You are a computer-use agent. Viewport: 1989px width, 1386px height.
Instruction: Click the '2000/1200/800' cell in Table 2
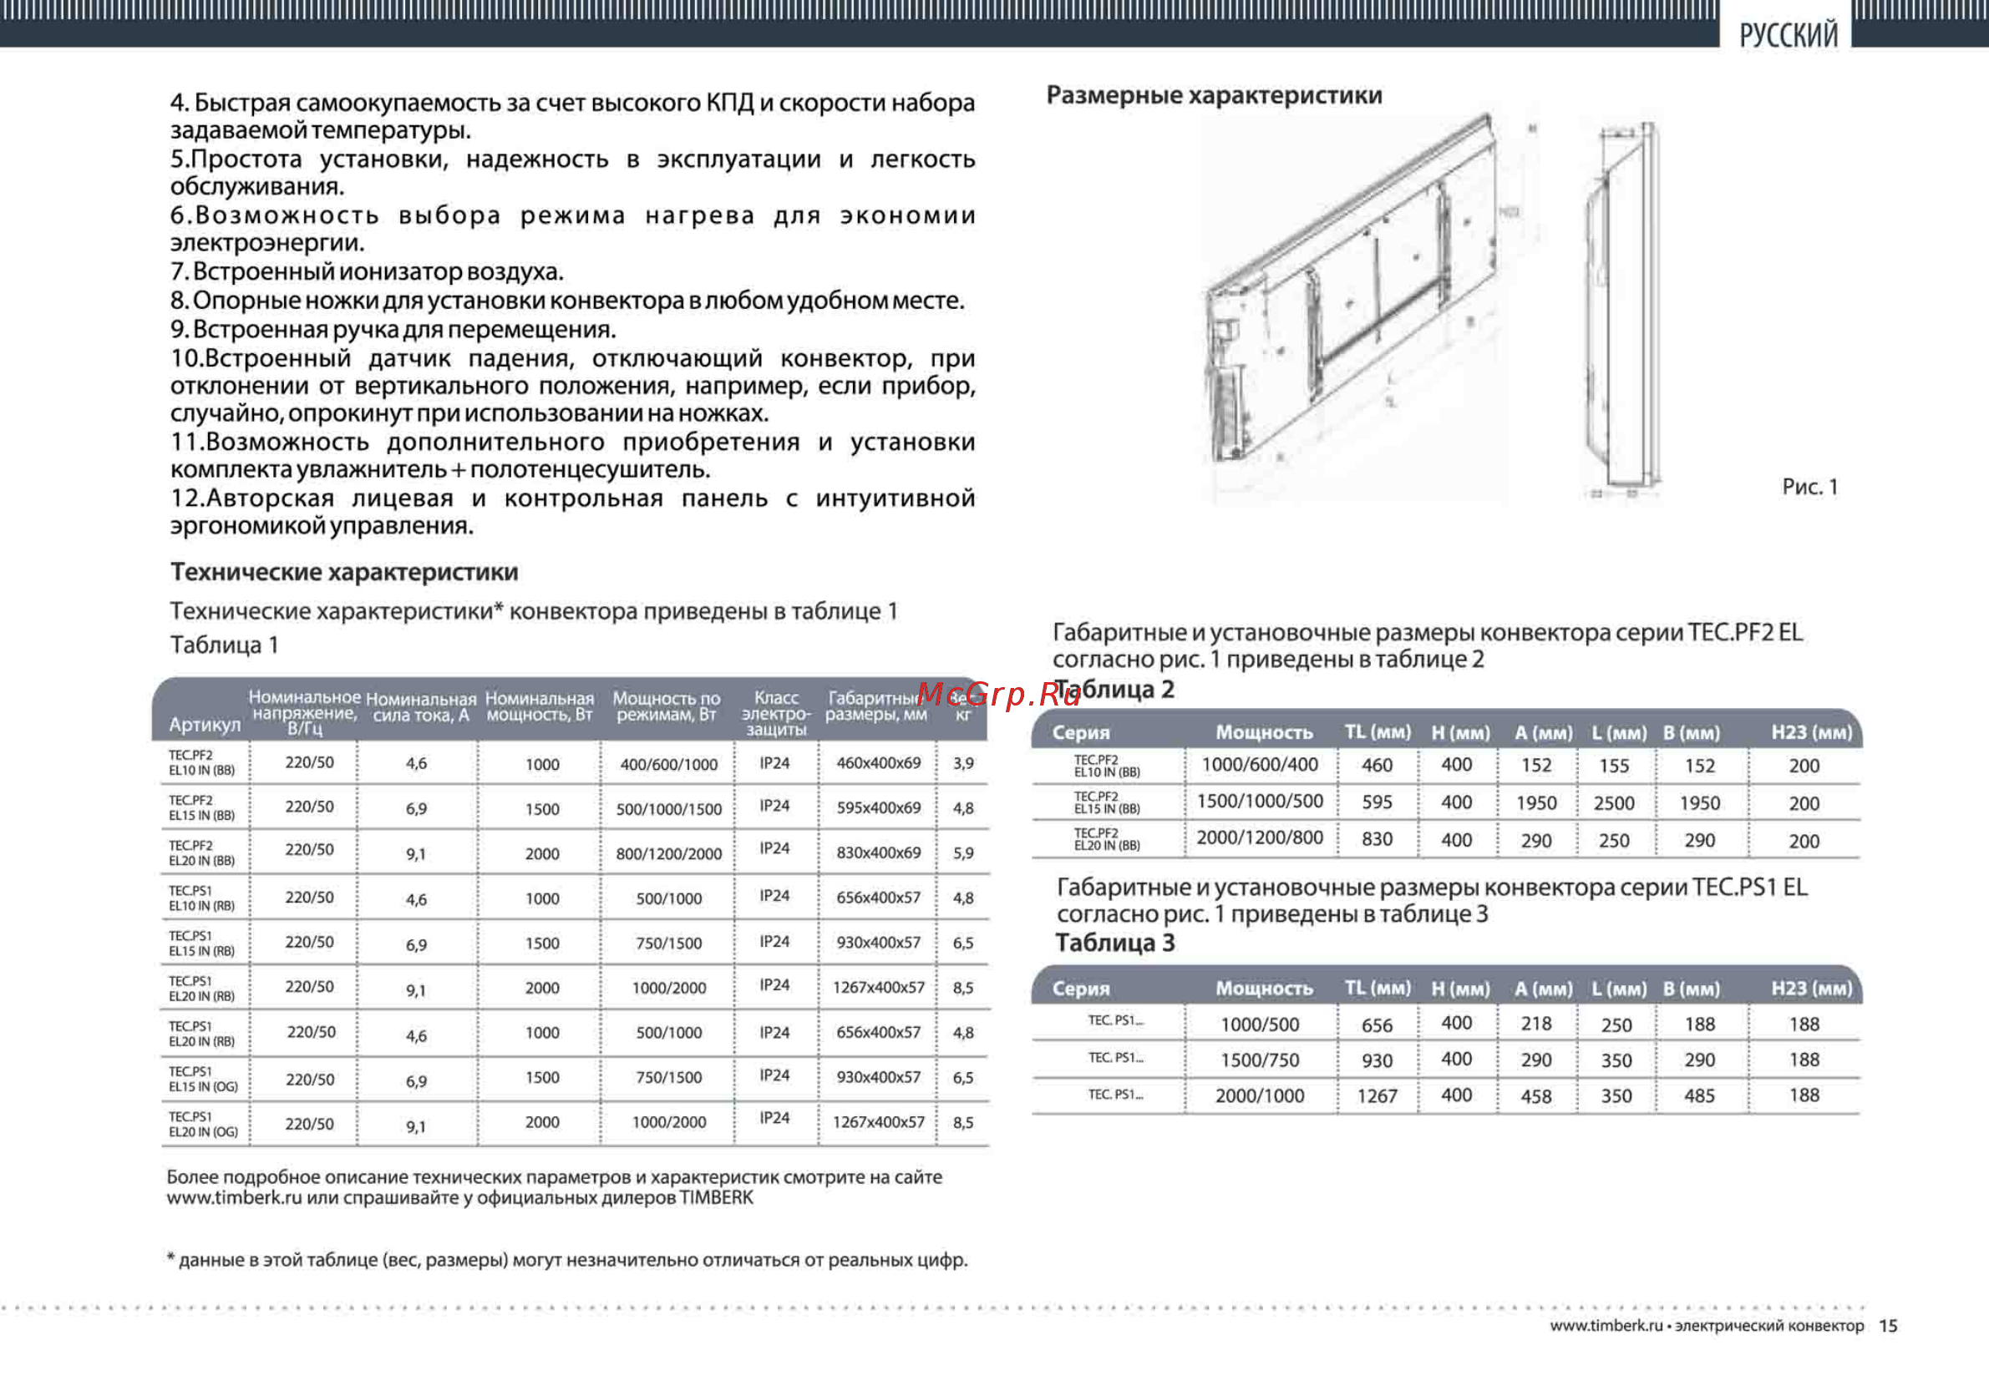click(1260, 838)
